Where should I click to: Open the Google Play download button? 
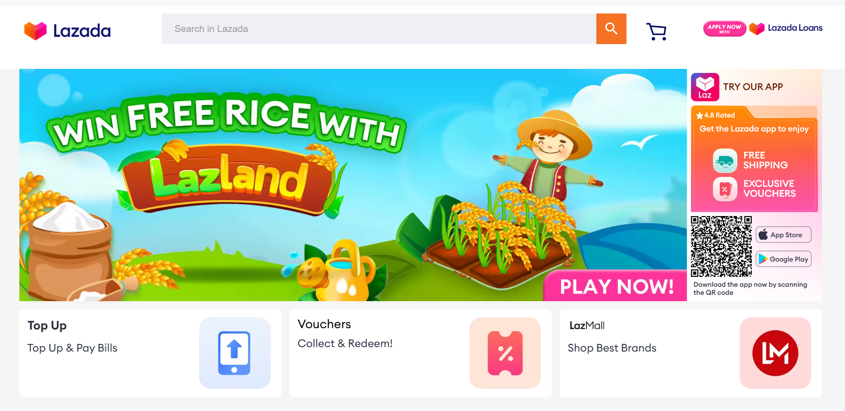[784, 259]
